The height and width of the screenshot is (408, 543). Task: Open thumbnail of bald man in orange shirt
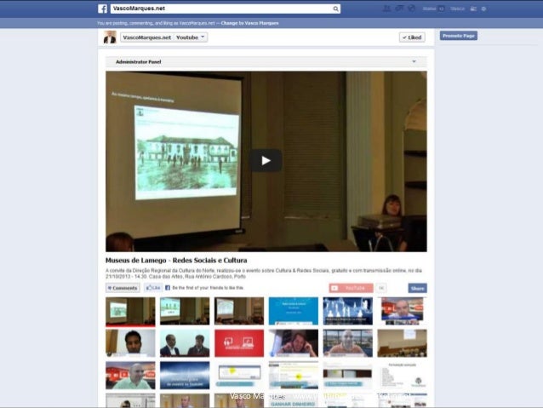(348, 343)
